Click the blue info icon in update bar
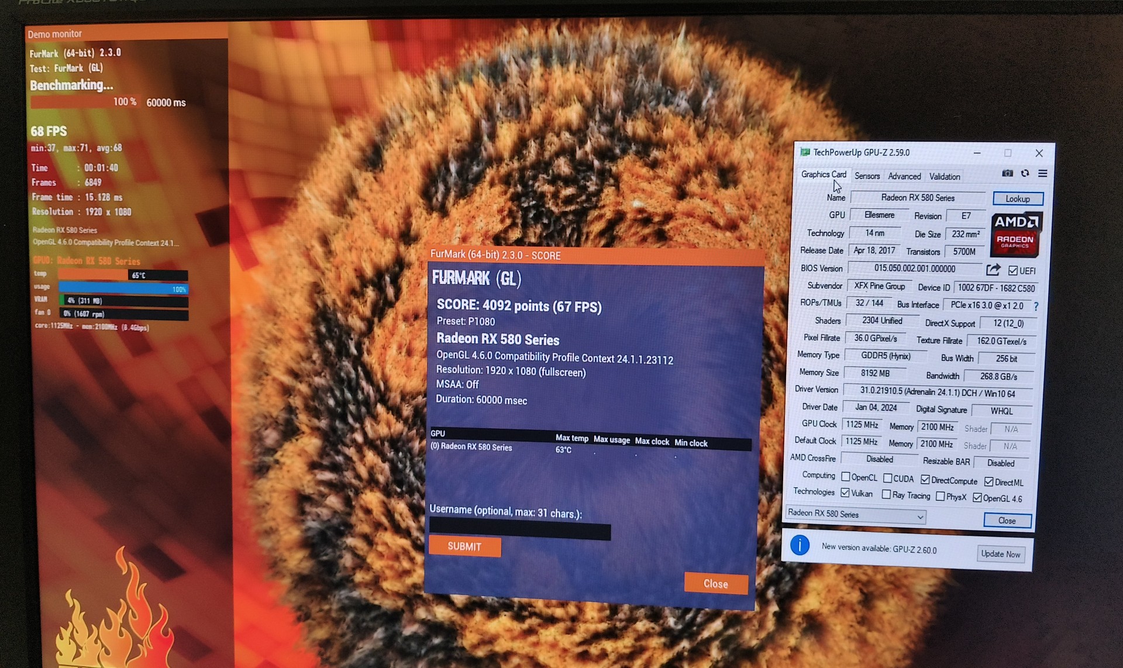Viewport: 1123px width, 668px height. [800, 545]
